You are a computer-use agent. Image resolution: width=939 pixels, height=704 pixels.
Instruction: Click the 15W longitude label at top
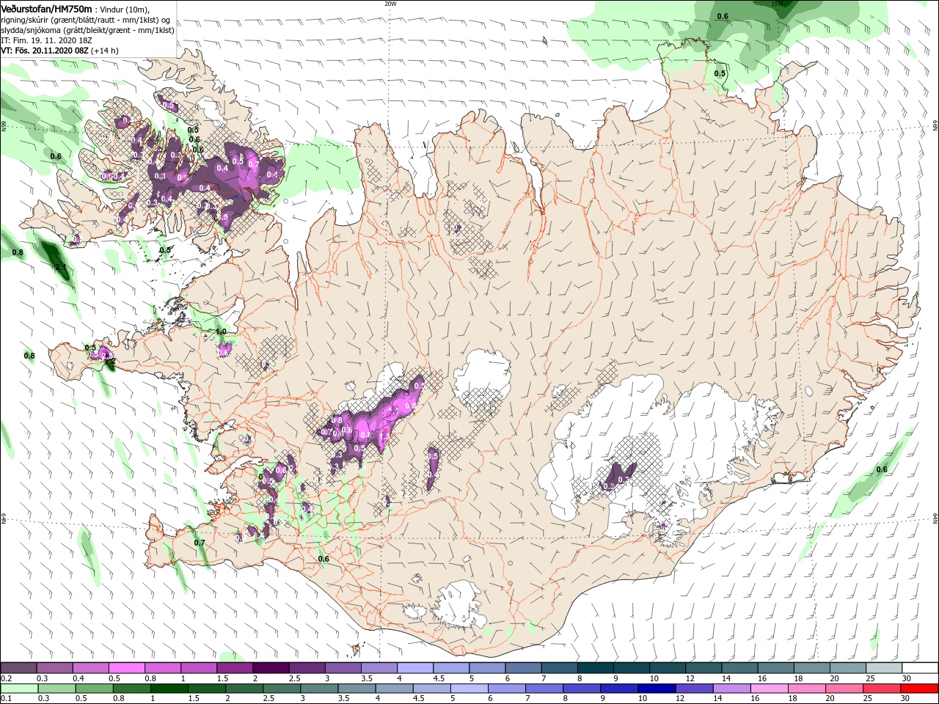(x=777, y=4)
